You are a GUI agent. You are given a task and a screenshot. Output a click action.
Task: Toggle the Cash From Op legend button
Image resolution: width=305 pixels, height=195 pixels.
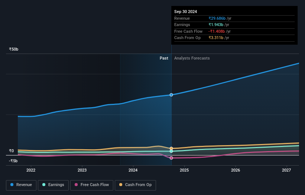coord(135,185)
